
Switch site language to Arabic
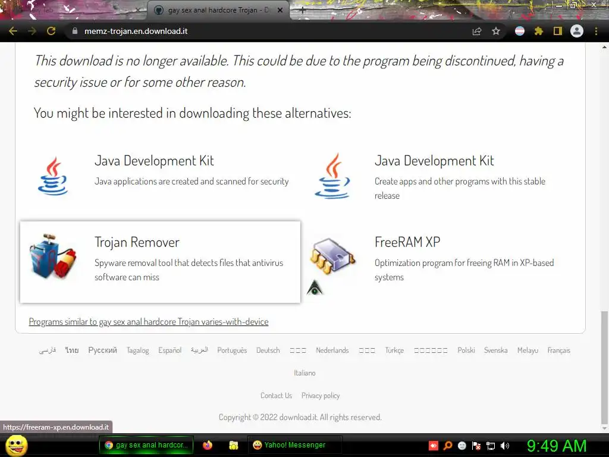tap(199, 350)
